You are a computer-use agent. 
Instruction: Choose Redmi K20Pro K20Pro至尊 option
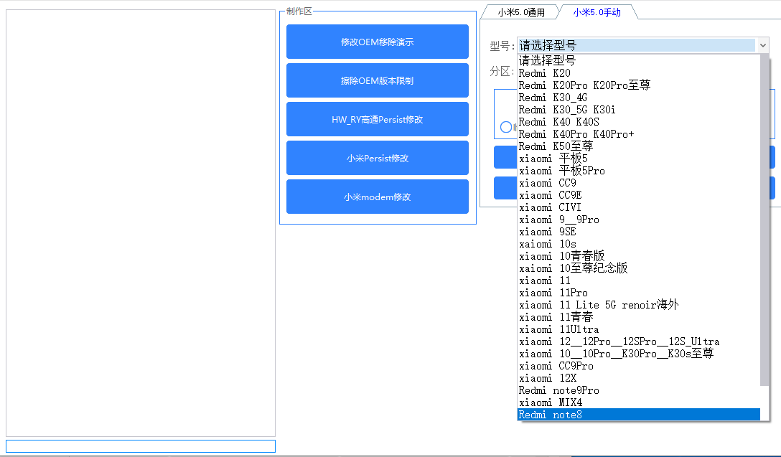coord(639,85)
